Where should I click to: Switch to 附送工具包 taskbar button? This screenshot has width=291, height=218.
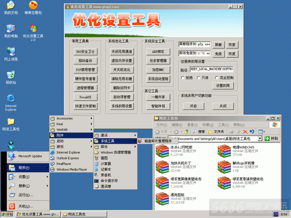(84, 214)
